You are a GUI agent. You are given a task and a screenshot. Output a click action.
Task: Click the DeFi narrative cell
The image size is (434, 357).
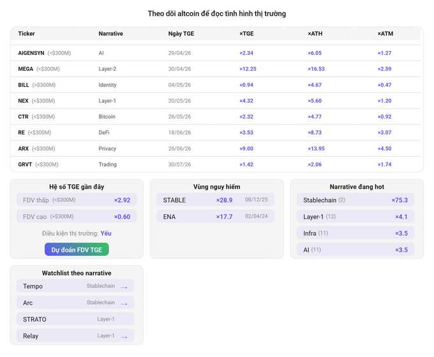click(104, 133)
